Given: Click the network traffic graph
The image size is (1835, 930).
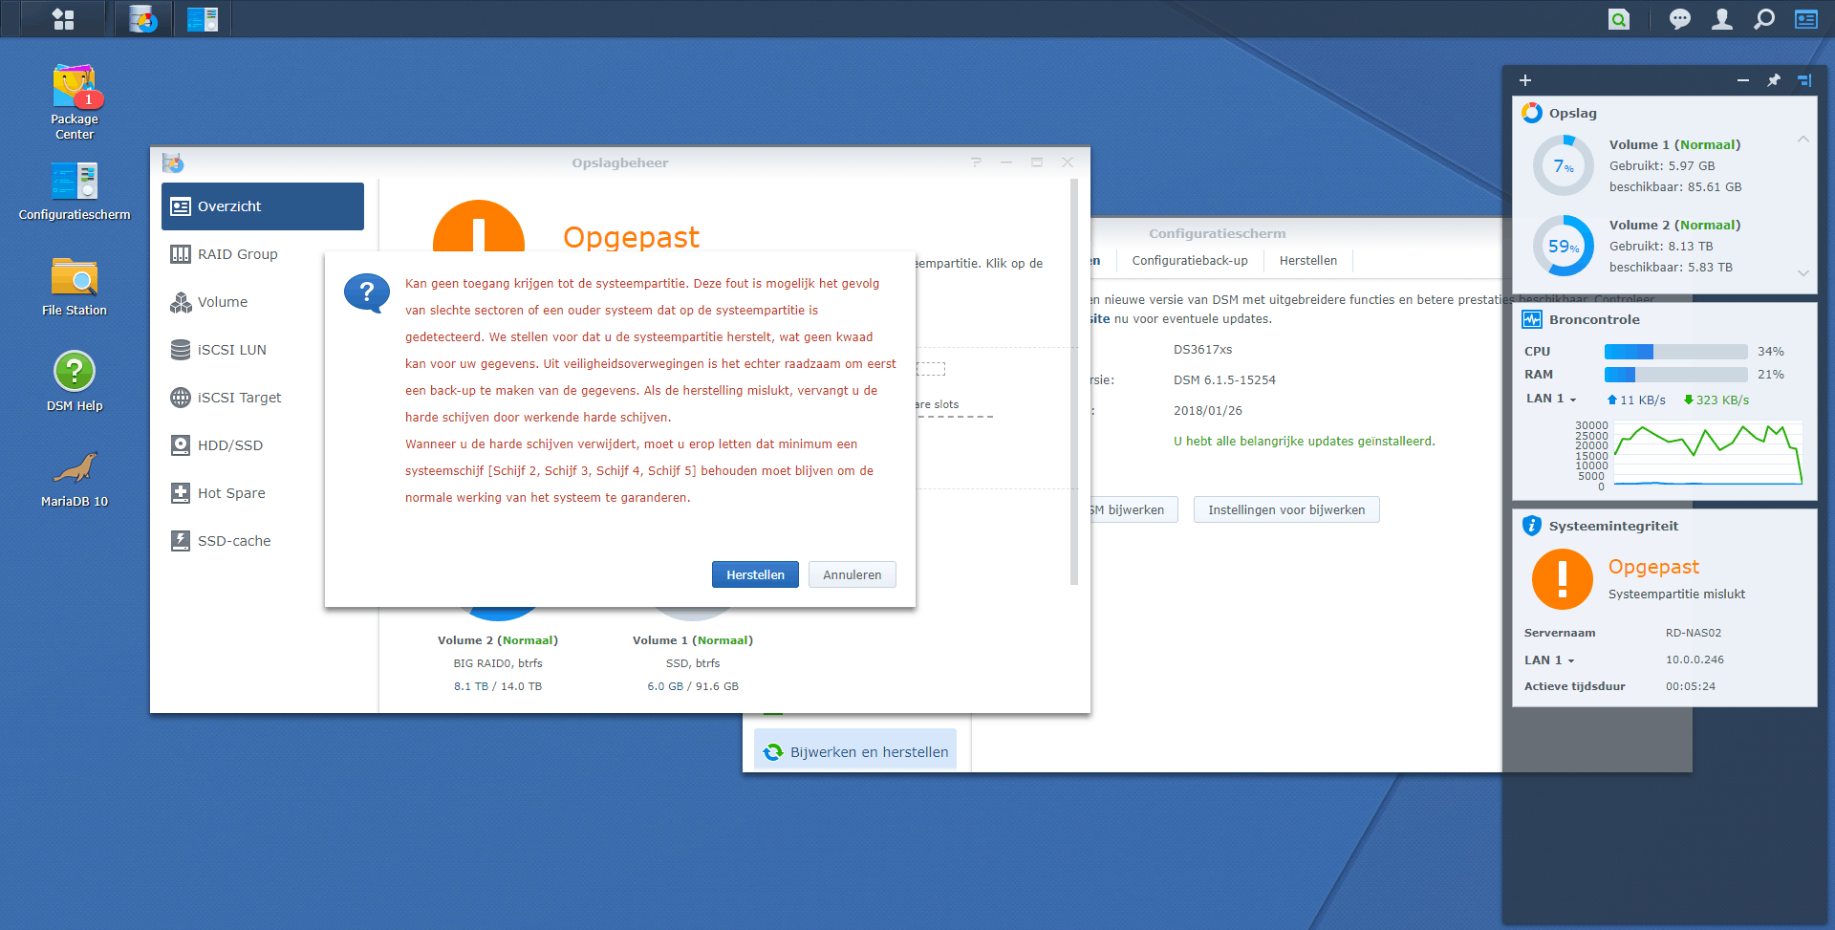Looking at the screenshot, I should 1707,454.
